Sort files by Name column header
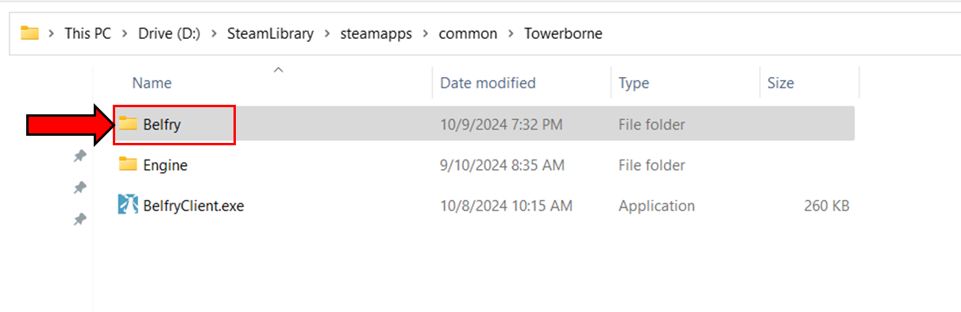This screenshot has height=312, width=961. pos(152,83)
